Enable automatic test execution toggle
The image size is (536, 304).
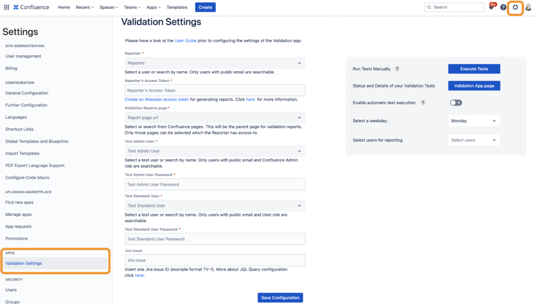[456, 103]
